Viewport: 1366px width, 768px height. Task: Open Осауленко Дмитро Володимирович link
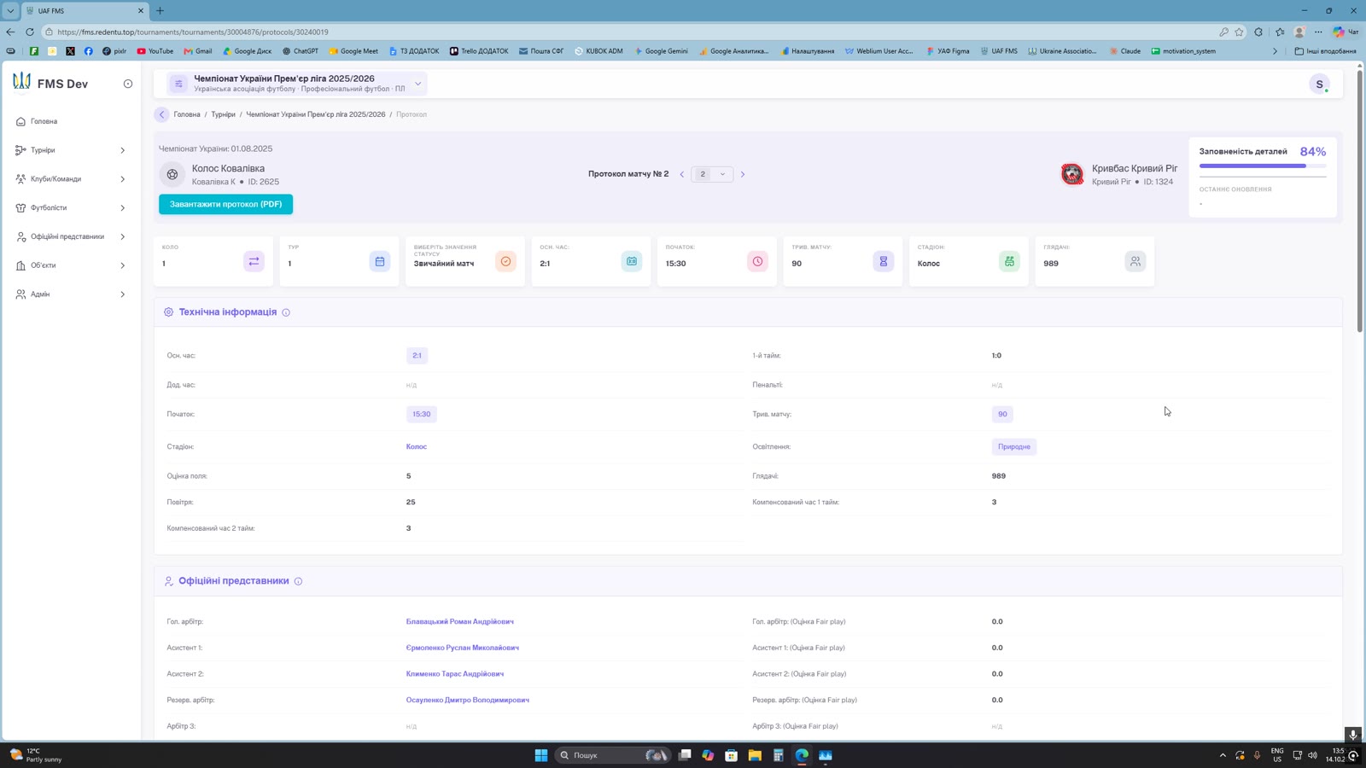click(x=467, y=701)
